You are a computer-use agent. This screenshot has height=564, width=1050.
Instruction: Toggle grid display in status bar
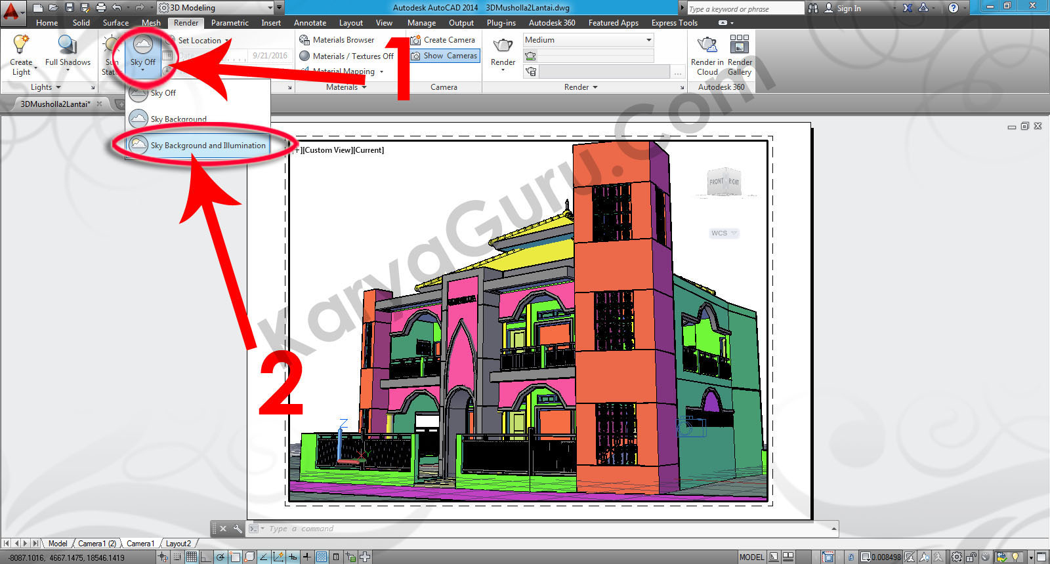[192, 557]
